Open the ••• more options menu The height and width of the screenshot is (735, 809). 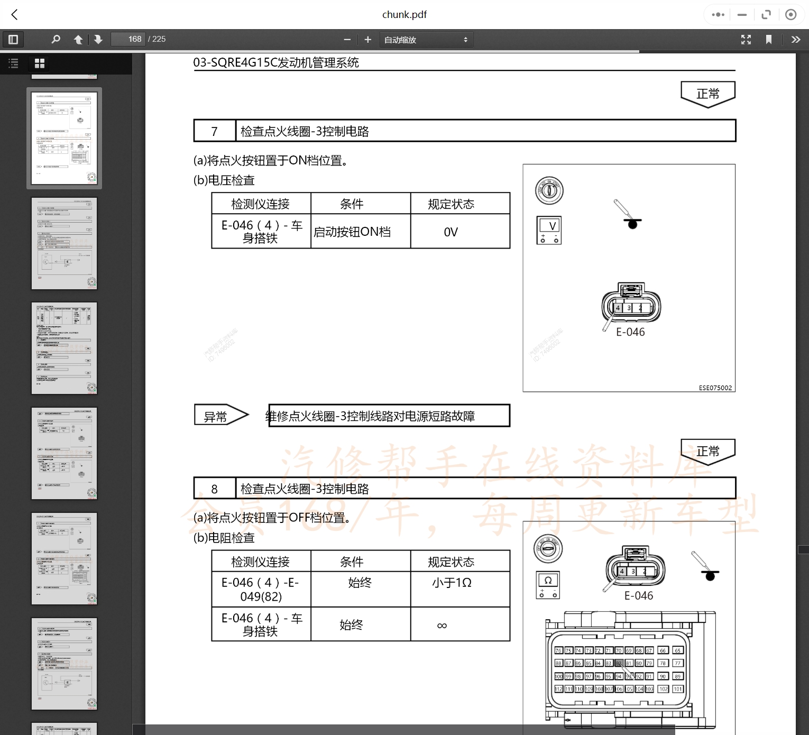tap(717, 14)
